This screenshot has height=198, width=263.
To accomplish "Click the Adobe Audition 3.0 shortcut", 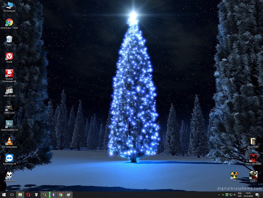I will [9, 124].
